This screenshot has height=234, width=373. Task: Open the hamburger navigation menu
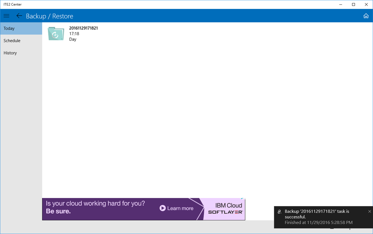pos(6,16)
